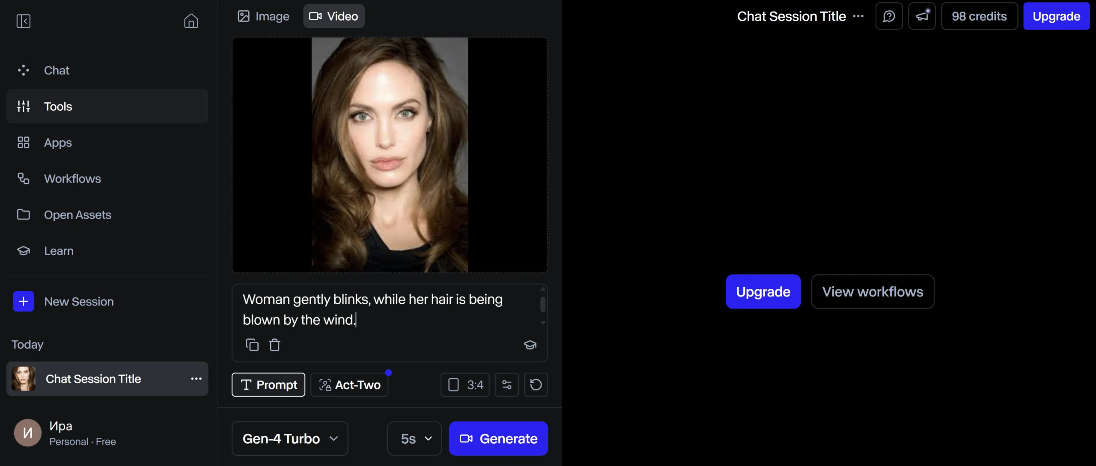Click the uploaded woman portrait image

(390, 155)
